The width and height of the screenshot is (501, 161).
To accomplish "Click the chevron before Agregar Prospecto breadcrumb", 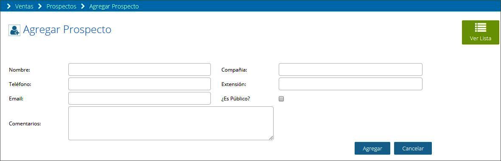I will point(83,6).
